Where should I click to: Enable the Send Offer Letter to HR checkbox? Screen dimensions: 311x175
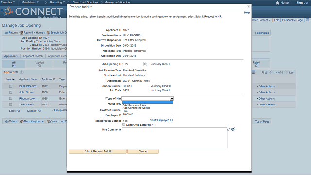point(124,124)
